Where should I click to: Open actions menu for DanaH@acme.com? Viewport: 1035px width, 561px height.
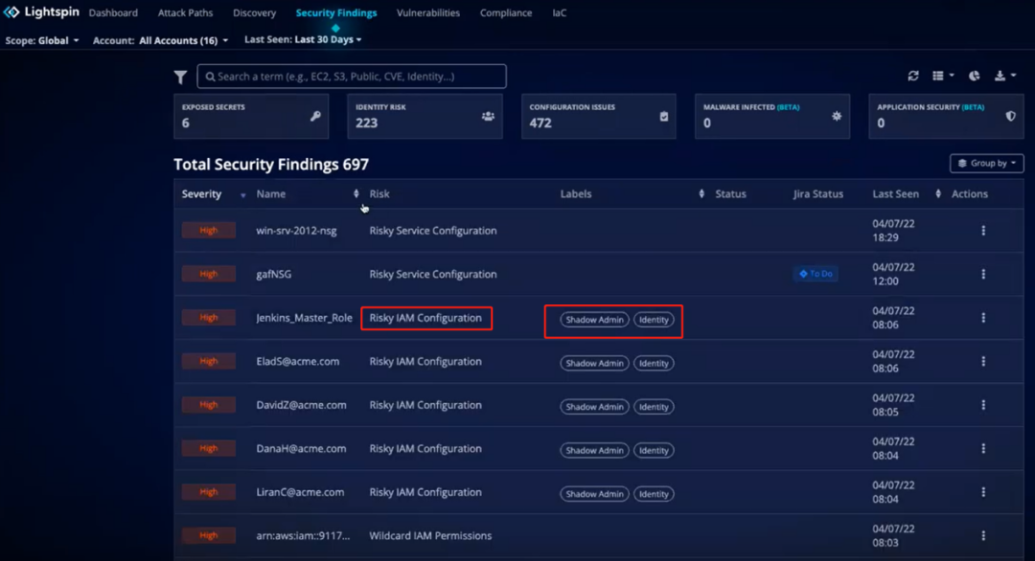983,448
